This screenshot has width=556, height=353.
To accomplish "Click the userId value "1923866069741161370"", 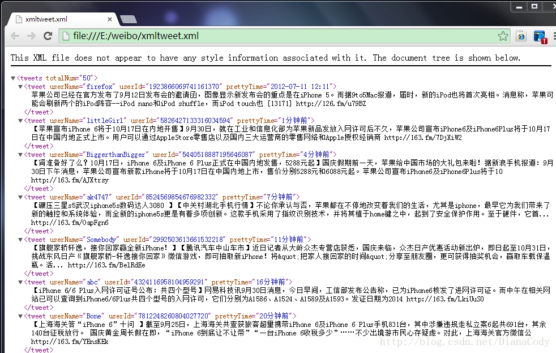I will coord(185,87).
